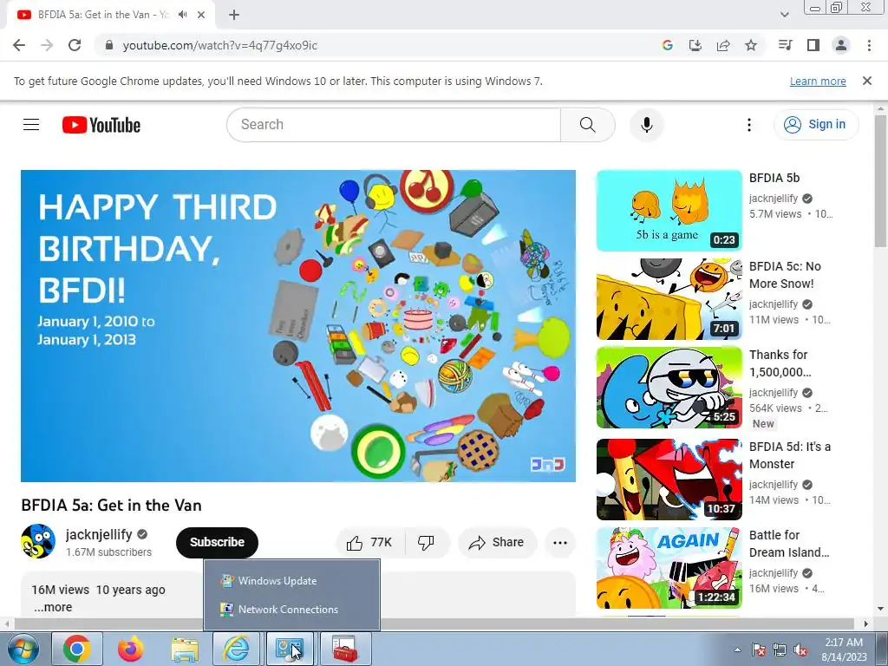Screen dimensions: 888x666
Task: Open the Chrome profile avatar
Action: tap(841, 45)
